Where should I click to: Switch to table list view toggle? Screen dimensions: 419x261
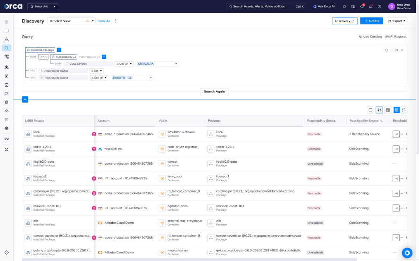pos(396,110)
